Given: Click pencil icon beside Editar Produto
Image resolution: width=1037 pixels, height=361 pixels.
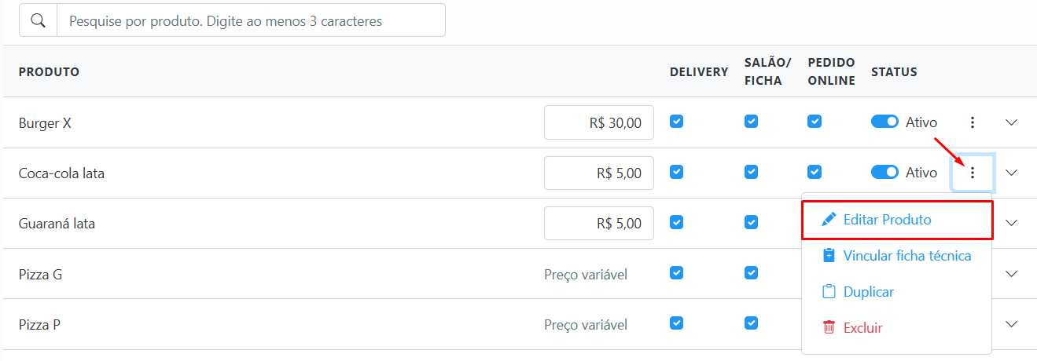Looking at the screenshot, I should (x=829, y=220).
